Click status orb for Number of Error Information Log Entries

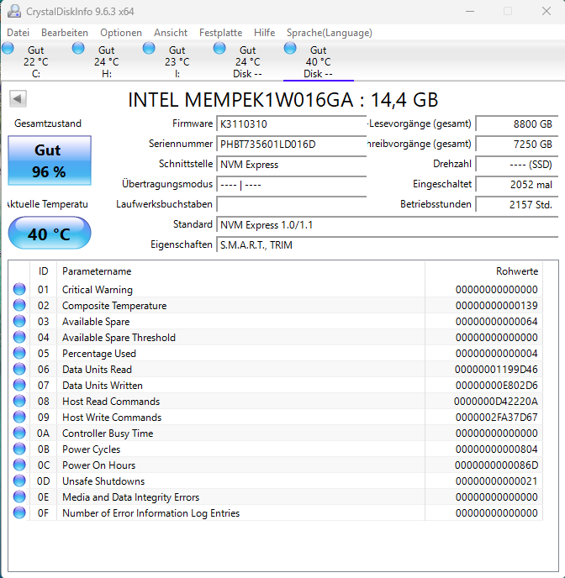(x=19, y=512)
